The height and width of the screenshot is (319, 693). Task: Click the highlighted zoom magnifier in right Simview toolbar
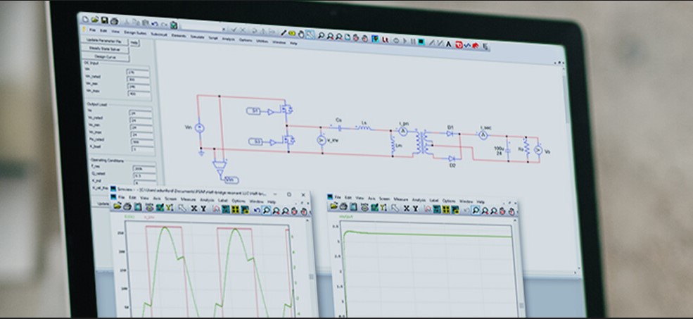point(476,210)
